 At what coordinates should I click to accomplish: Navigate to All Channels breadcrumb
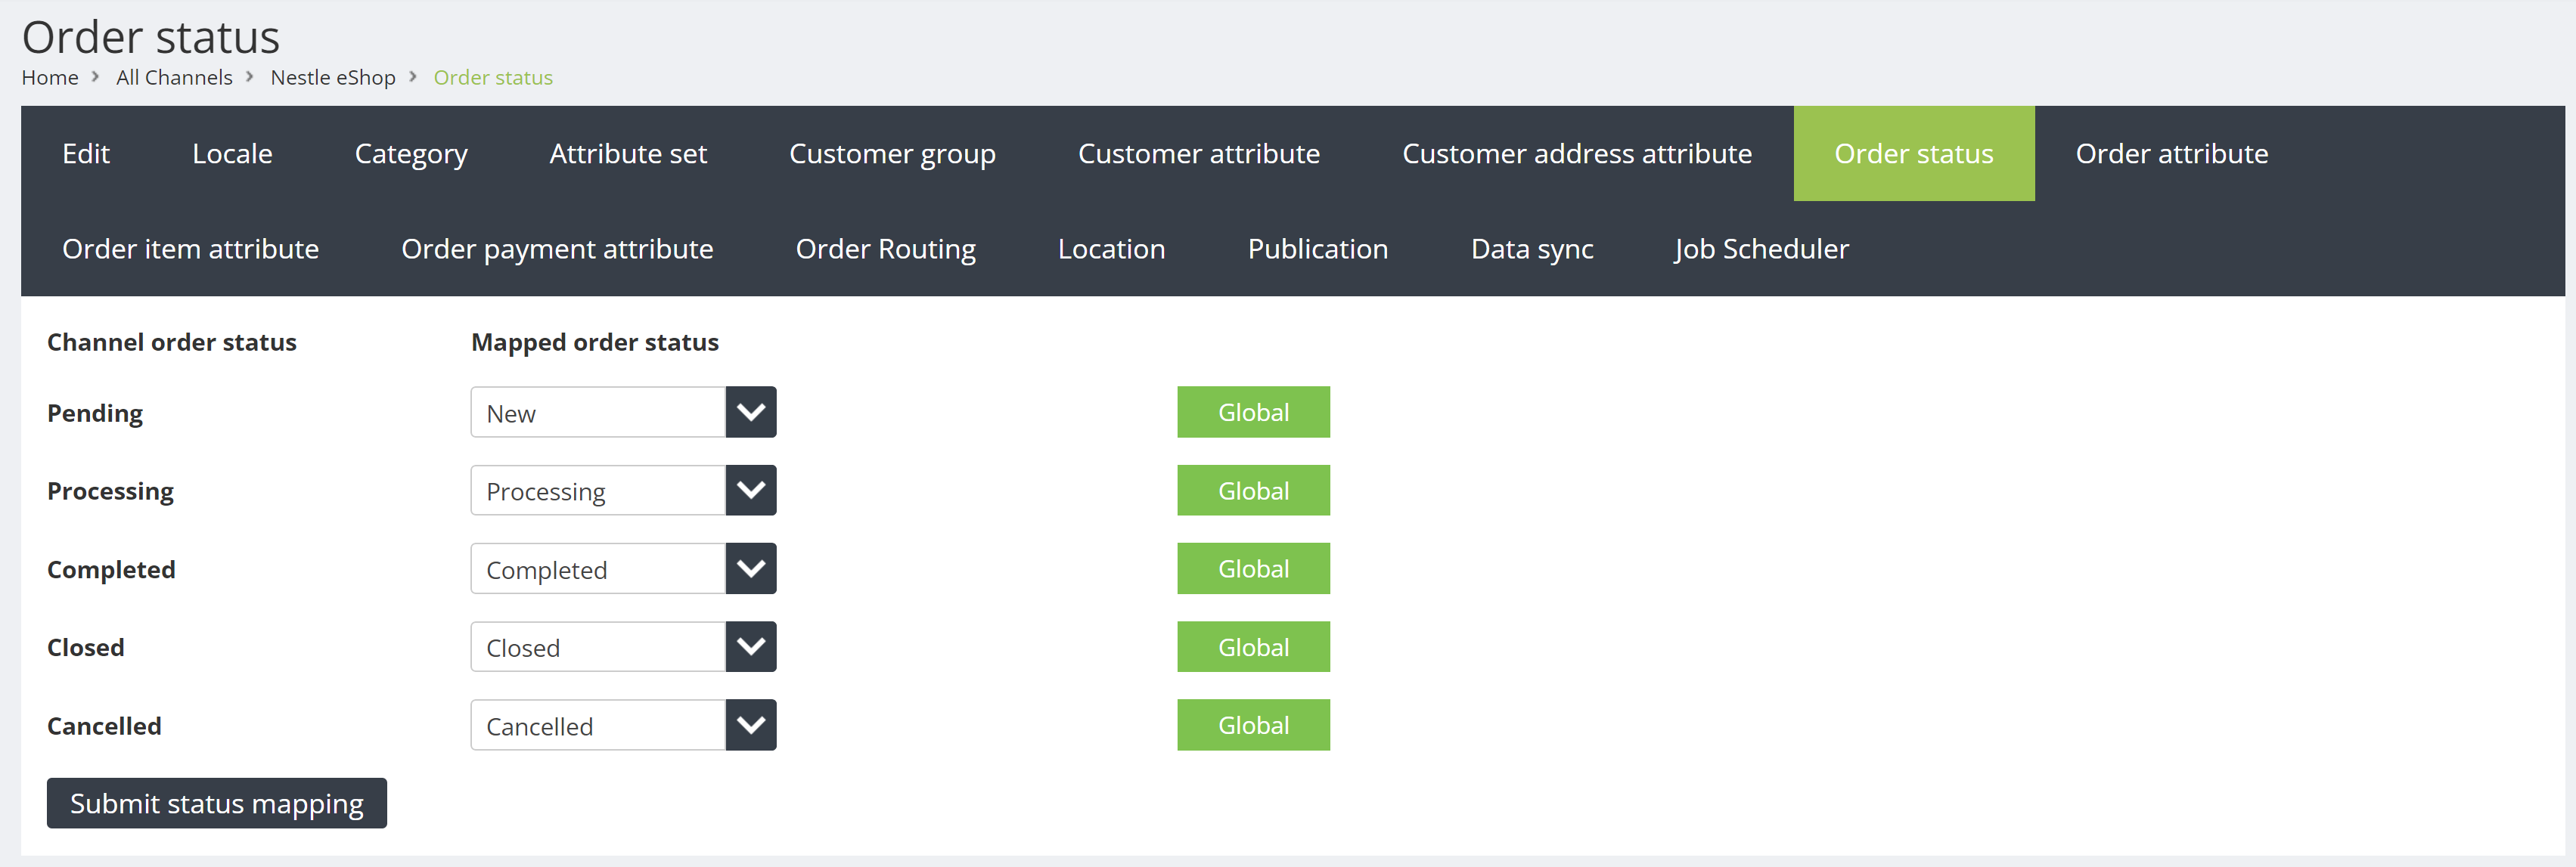(x=174, y=78)
